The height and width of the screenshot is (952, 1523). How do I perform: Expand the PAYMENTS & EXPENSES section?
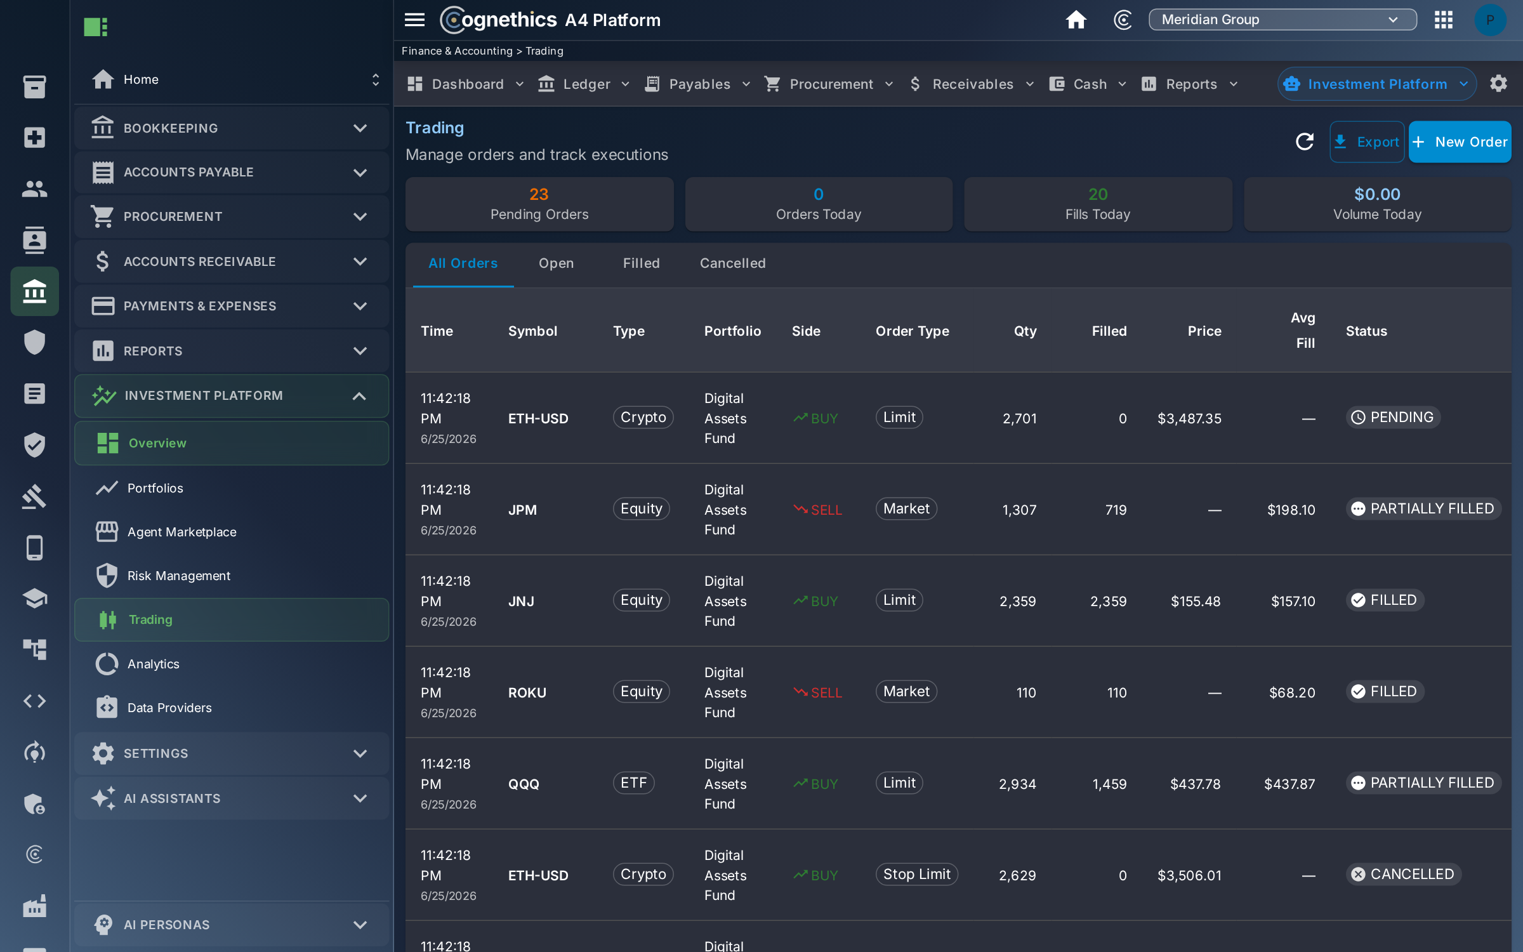point(232,307)
